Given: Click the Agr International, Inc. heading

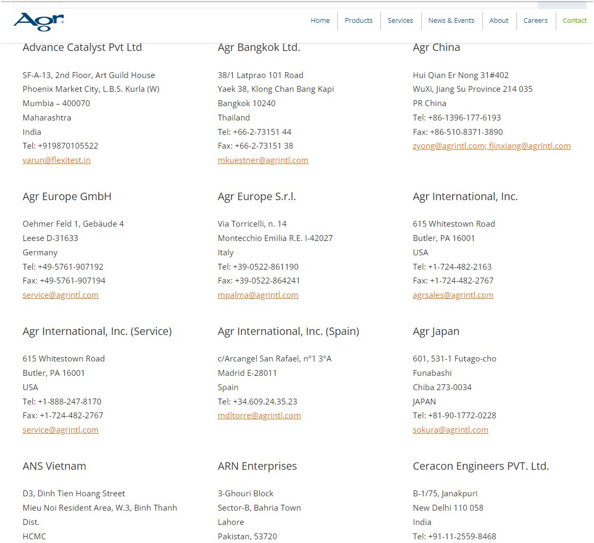Looking at the screenshot, I should (x=465, y=196).
